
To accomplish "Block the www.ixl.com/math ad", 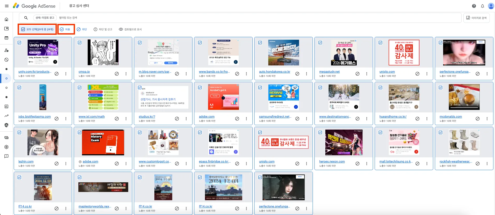I will 117,119.
